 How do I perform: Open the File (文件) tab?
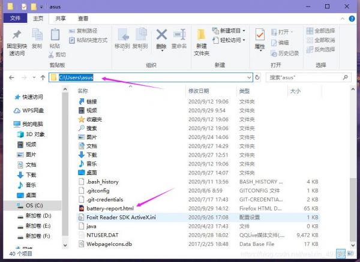click(x=15, y=18)
